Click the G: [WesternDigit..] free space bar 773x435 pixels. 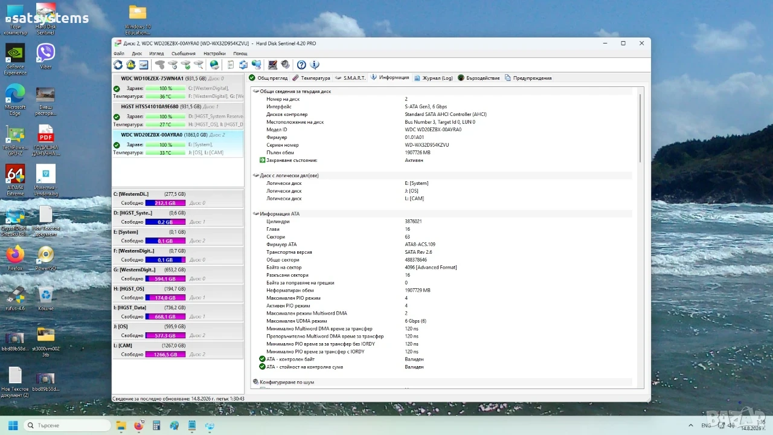(166, 279)
